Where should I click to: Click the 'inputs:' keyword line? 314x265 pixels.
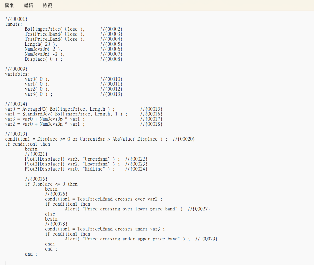(14, 24)
